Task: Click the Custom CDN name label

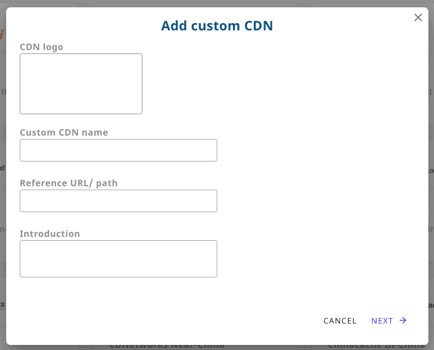Action: click(64, 133)
